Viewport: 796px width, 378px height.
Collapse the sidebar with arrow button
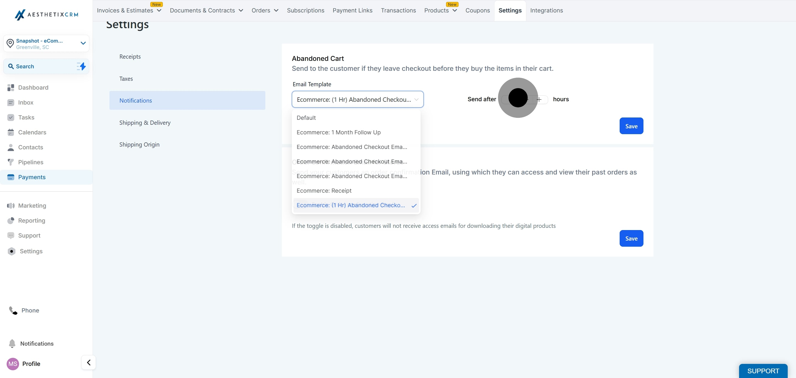(x=89, y=362)
